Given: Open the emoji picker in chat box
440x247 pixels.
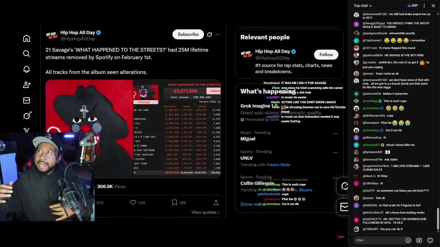Looking at the screenshot, I should click(408, 240).
